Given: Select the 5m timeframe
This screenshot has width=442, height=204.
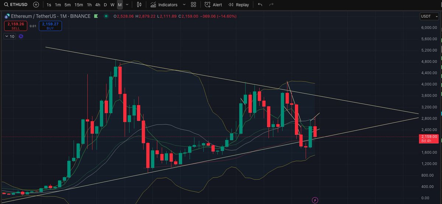Looking at the screenshot, I should (67, 5).
